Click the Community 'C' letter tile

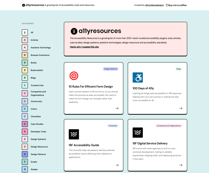click(25, 101)
